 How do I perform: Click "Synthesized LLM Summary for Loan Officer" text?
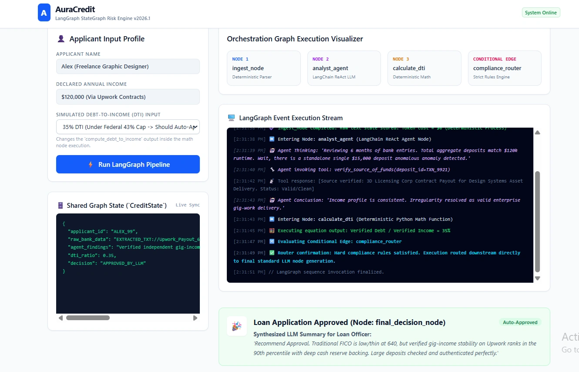click(x=312, y=334)
